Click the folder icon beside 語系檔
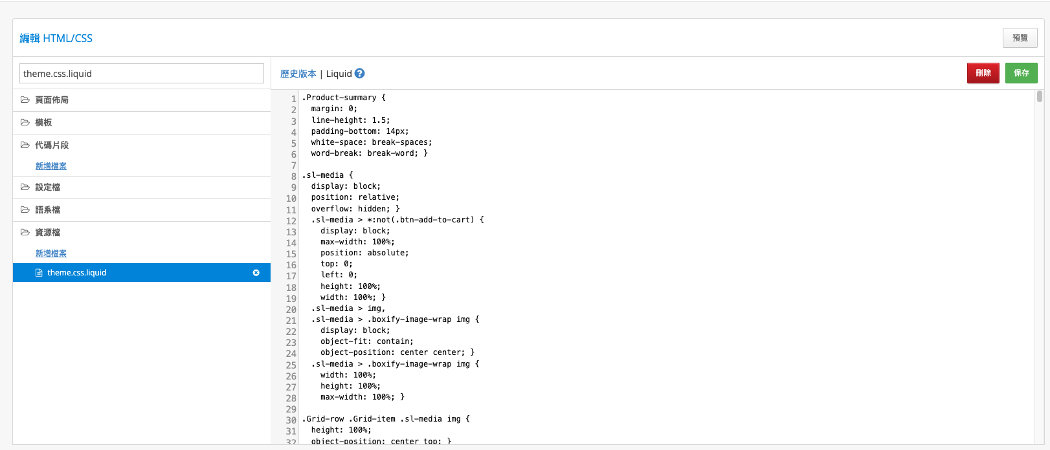Viewport: 1050px width, 450px height. pyautogui.click(x=25, y=209)
